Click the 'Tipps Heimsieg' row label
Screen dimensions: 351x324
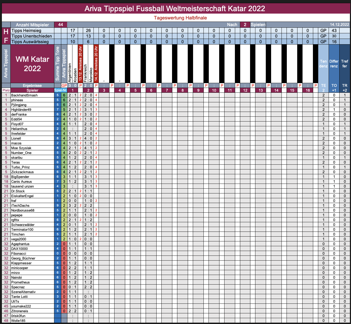[x=26, y=31]
